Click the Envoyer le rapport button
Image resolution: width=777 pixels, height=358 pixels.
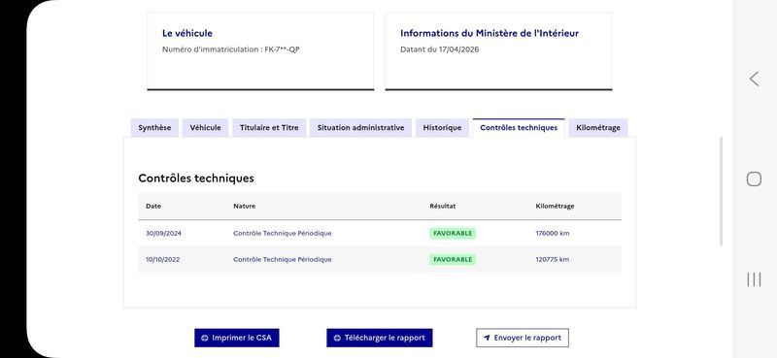[x=523, y=338]
